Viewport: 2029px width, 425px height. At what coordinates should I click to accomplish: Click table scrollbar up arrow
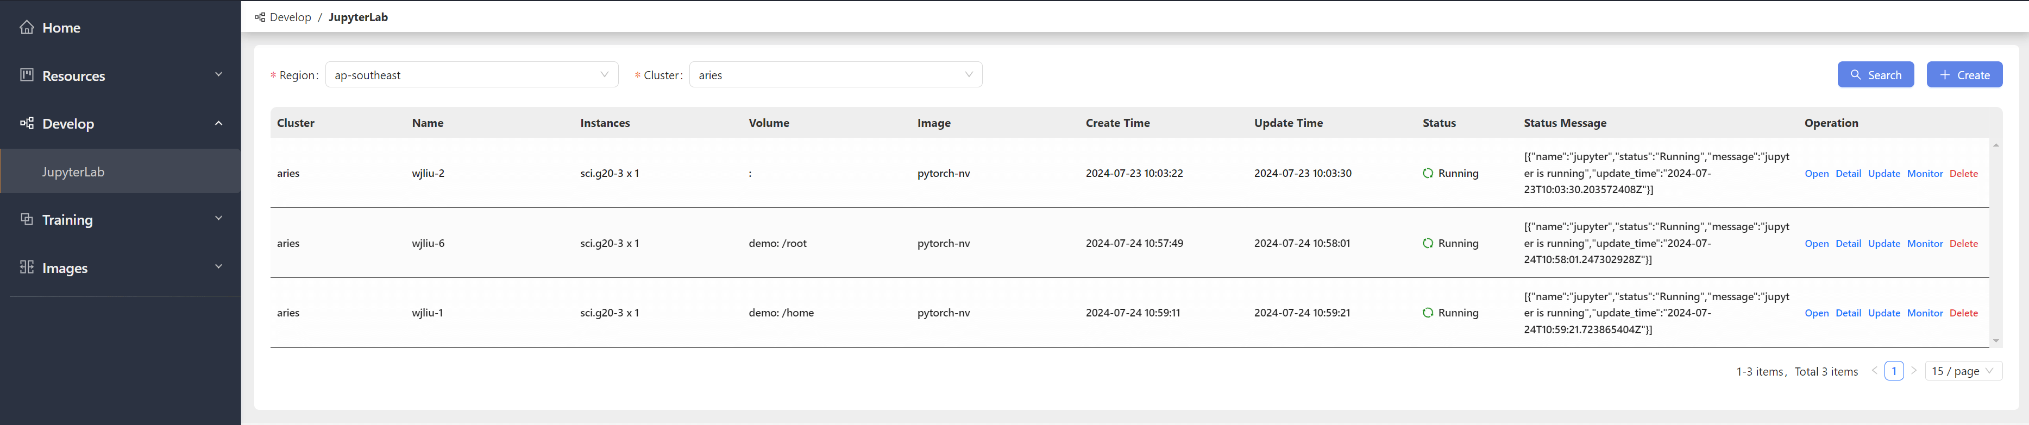[1996, 145]
